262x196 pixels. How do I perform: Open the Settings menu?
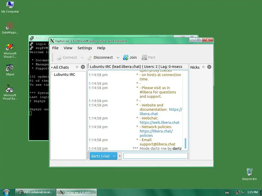click(x=84, y=48)
